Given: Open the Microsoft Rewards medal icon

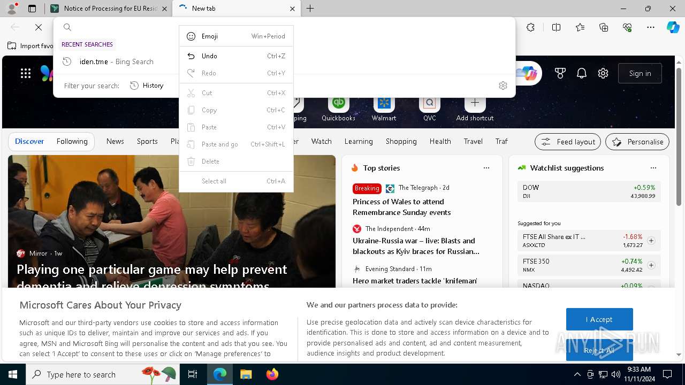Looking at the screenshot, I should (560, 73).
